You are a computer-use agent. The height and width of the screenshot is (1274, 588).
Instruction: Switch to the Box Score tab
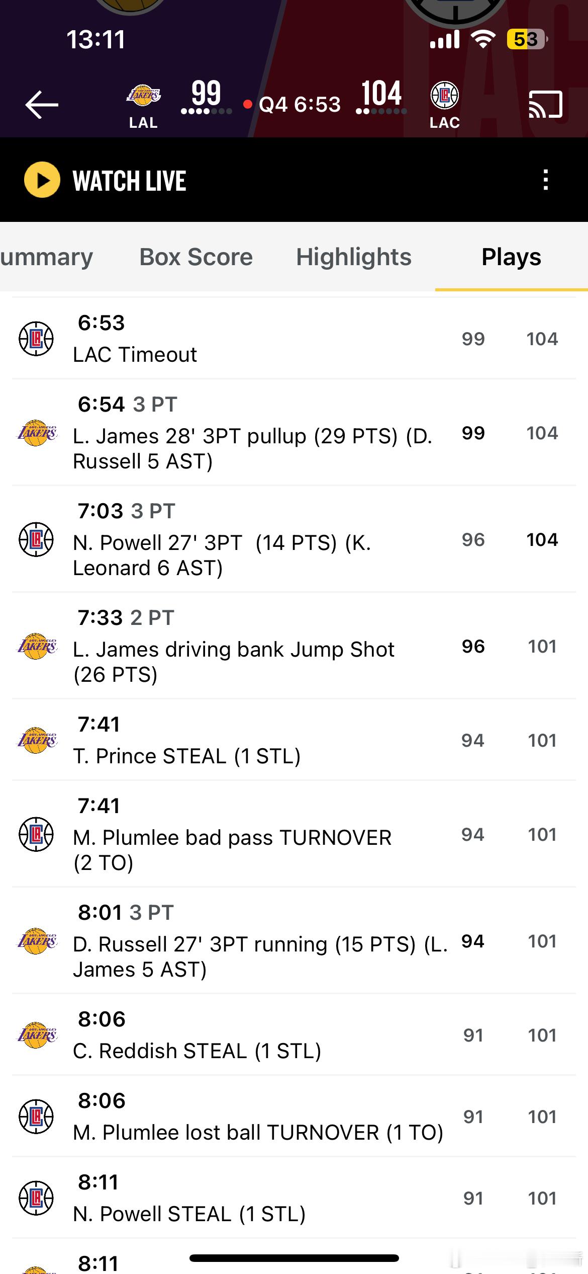point(196,257)
